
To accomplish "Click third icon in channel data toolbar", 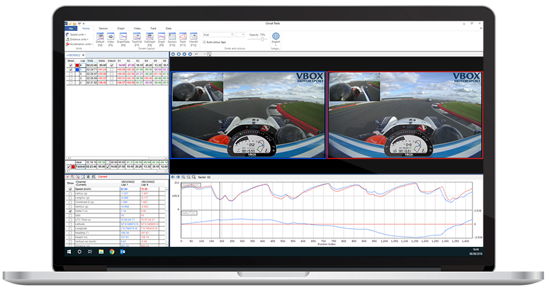I will [x=78, y=177].
